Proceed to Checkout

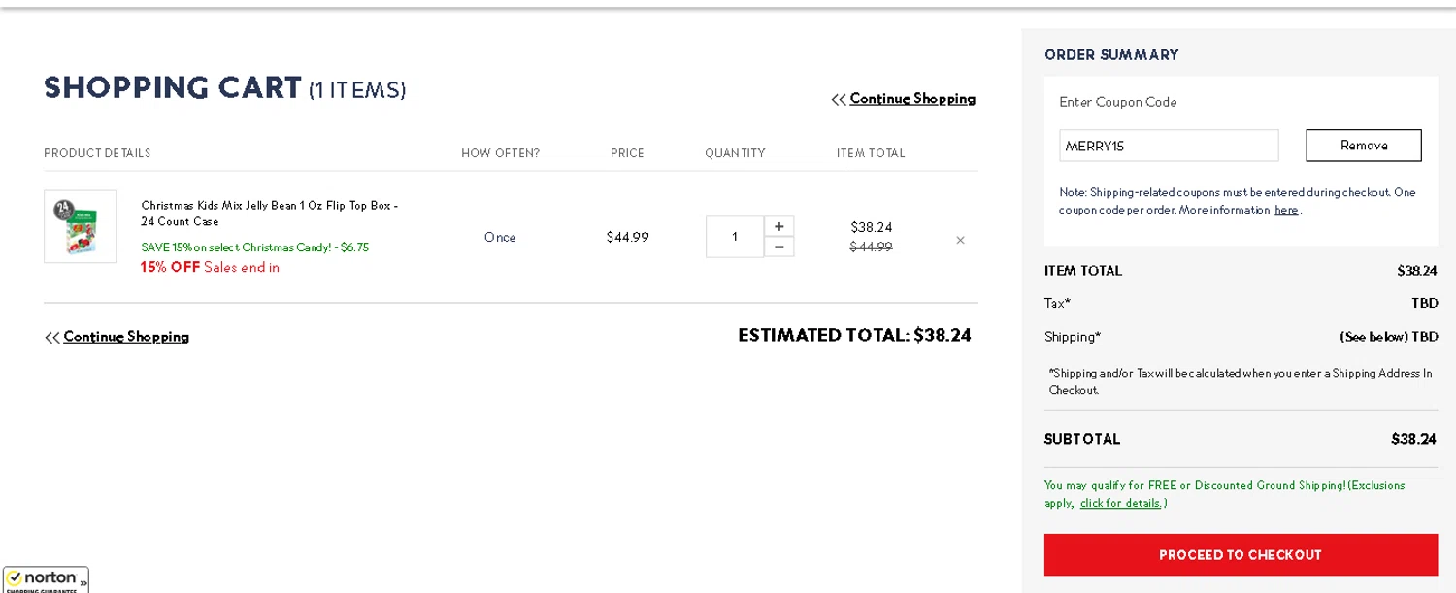[x=1241, y=555]
